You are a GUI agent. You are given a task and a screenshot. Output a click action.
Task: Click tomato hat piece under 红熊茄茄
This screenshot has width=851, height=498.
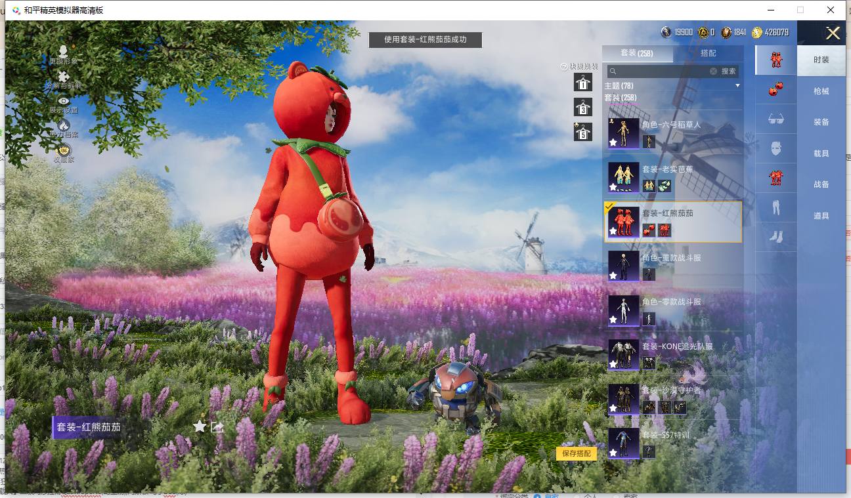click(649, 230)
